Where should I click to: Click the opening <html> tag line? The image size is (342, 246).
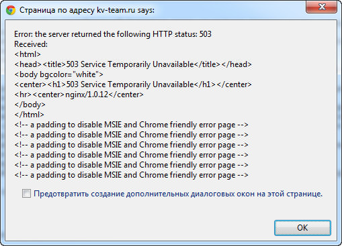(x=28, y=54)
